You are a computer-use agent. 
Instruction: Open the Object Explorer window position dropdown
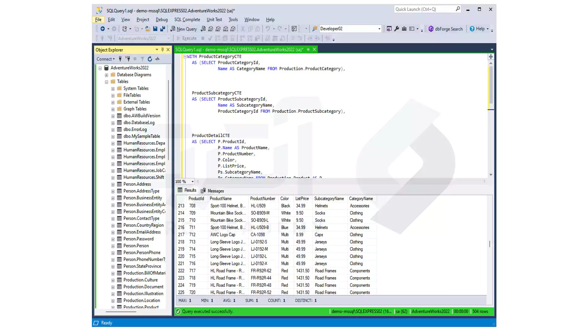157,50
